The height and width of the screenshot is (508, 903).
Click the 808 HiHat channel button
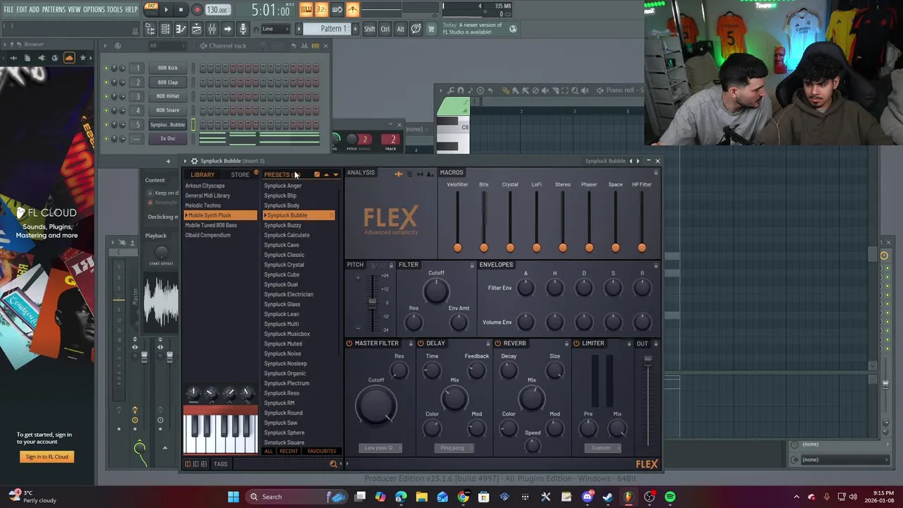[x=168, y=97]
